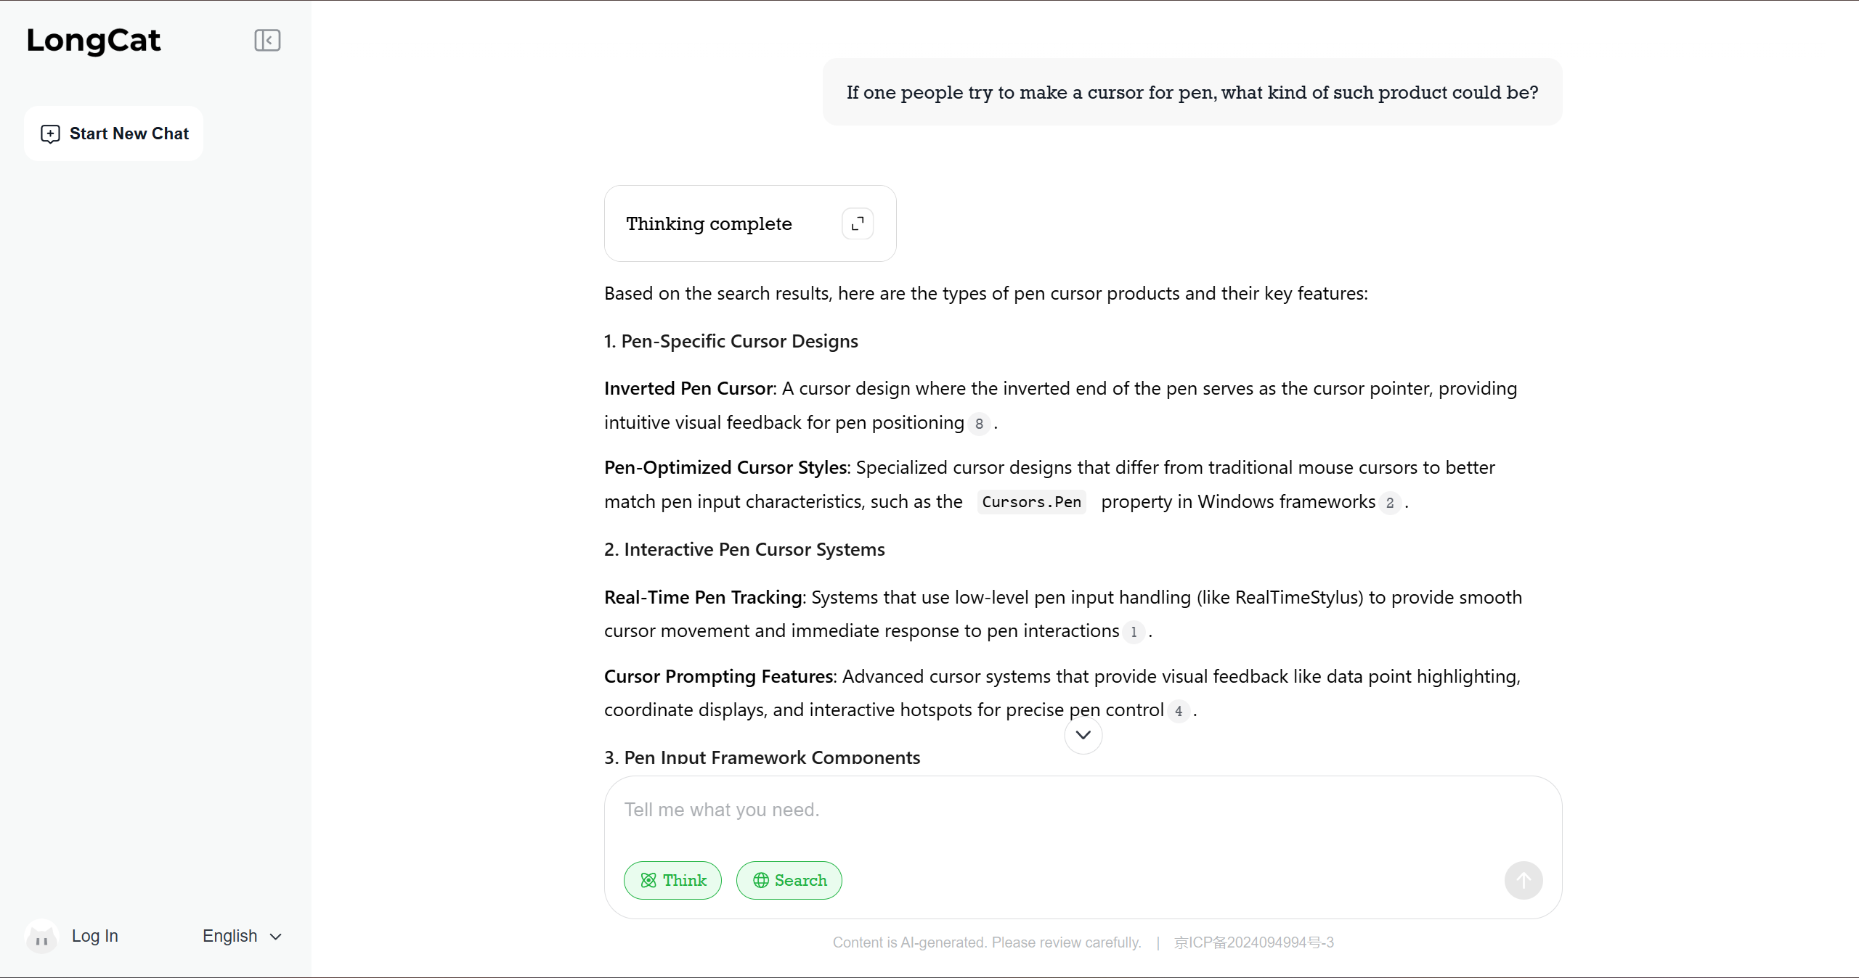Click the user's question message bubble
The width and height of the screenshot is (1859, 978).
(1192, 92)
